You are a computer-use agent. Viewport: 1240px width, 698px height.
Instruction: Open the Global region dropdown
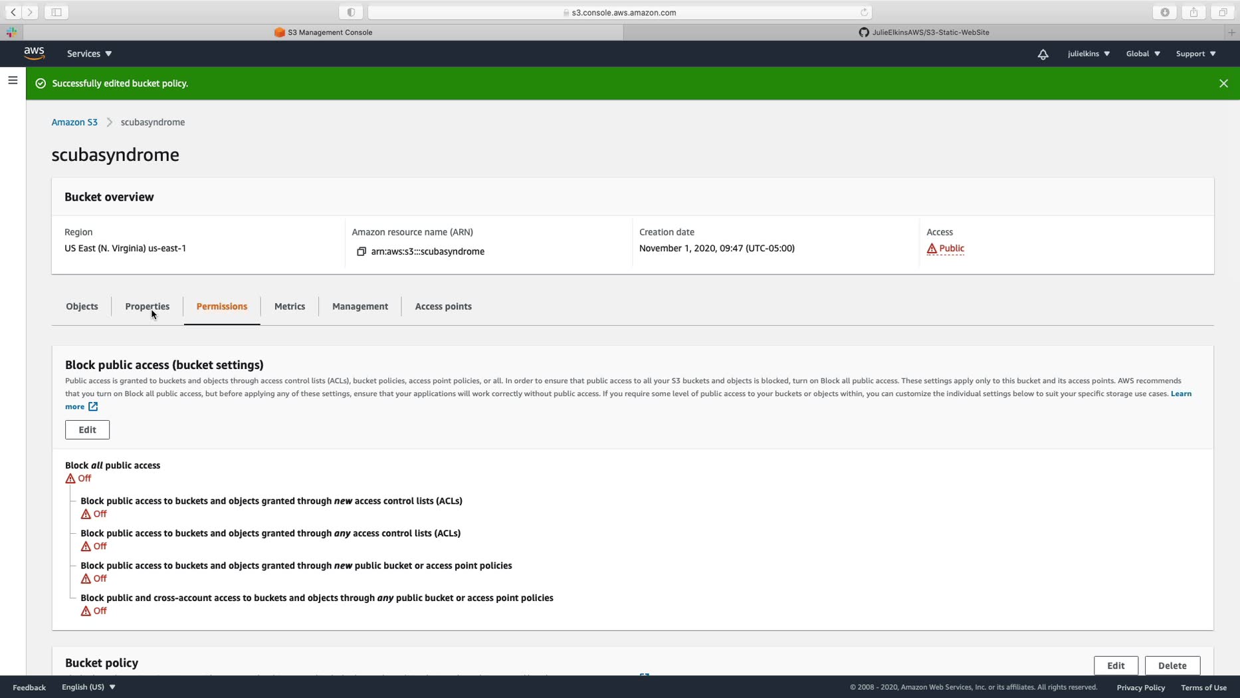1143,54
